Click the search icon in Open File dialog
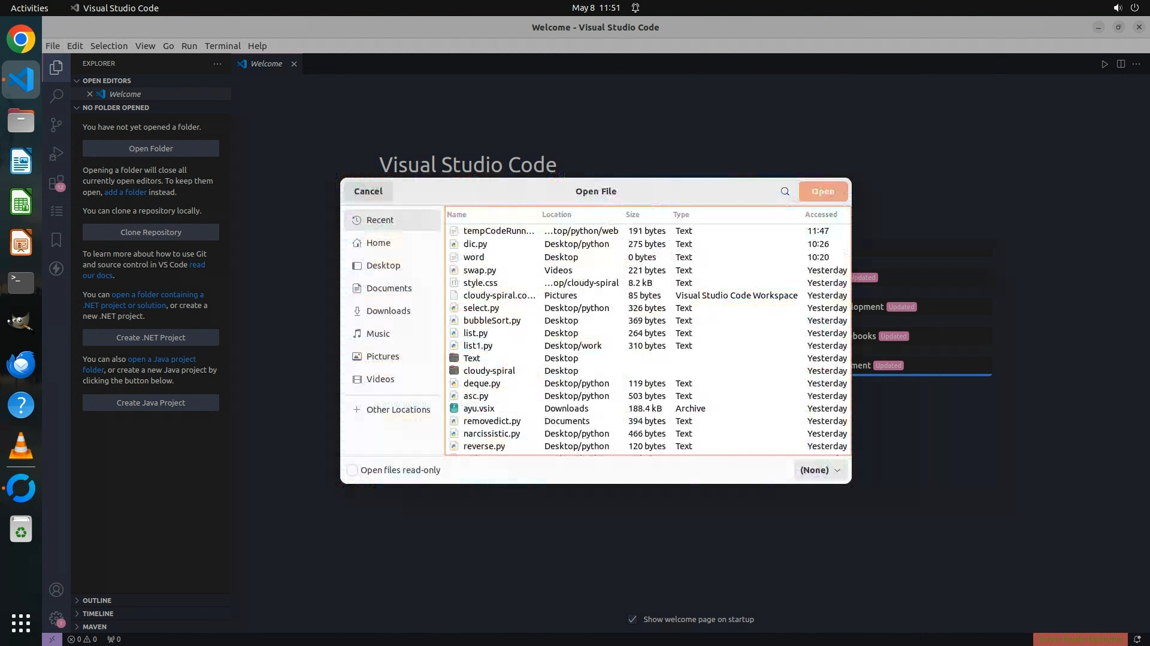This screenshot has width=1150, height=646. point(785,191)
